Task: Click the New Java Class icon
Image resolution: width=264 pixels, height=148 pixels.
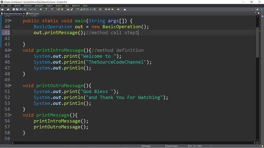Action: pos(62,9)
